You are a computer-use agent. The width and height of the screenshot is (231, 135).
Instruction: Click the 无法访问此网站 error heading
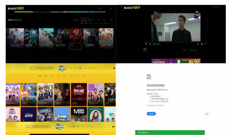[x=156, y=85]
